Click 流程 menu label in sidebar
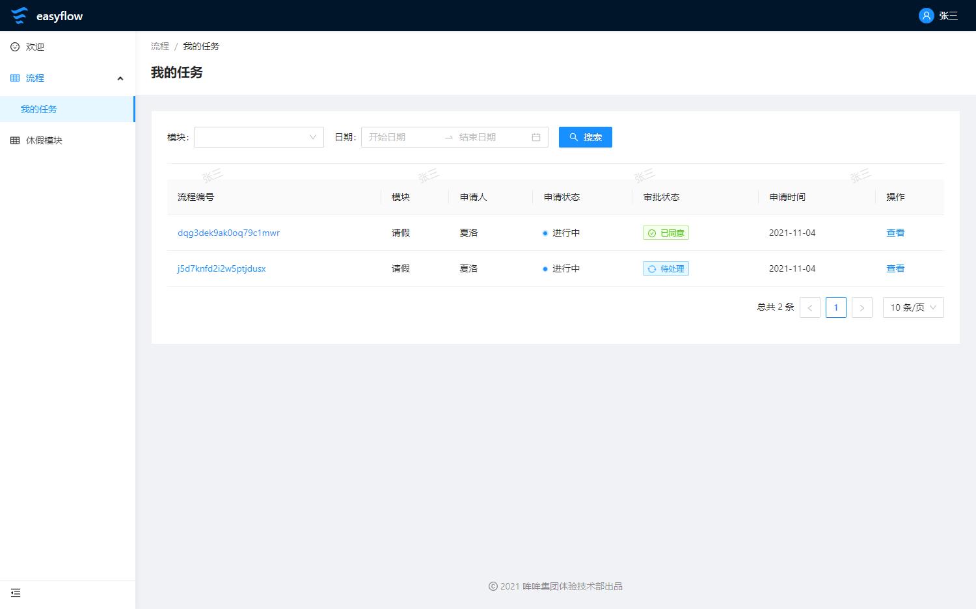Viewport: 976px width, 609px height. coord(35,78)
